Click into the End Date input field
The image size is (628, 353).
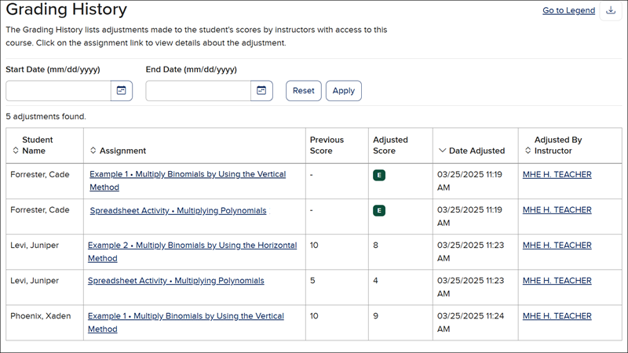click(x=198, y=90)
